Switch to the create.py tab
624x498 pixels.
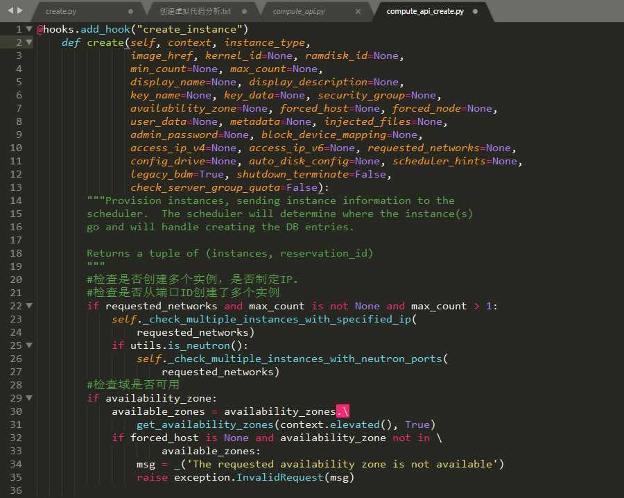pyautogui.click(x=60, y=11)
